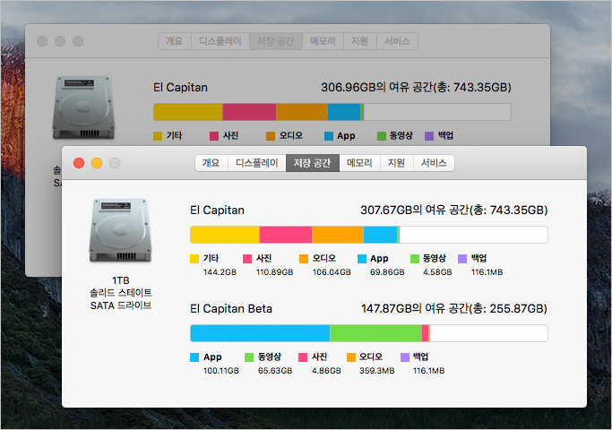Screen dimensions: 612x430
Task: Click the pink 사진 legend swatch under El Capitan Beta
Action: pos(303,357)
